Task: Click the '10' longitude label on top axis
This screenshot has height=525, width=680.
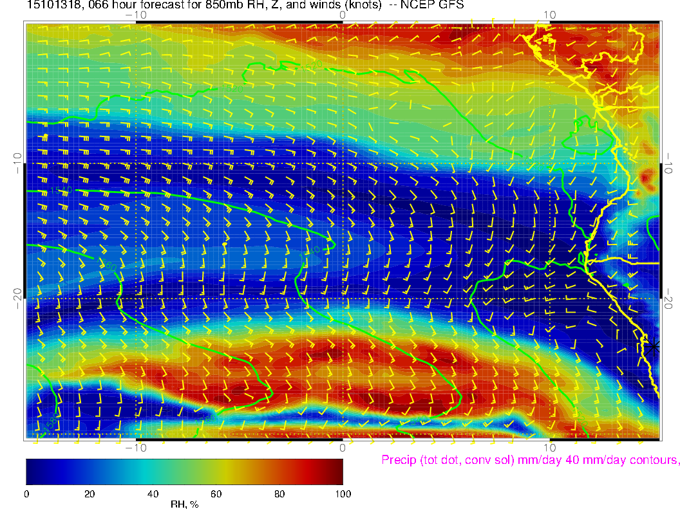Action: pyautogui.click(x=549, y=15)
